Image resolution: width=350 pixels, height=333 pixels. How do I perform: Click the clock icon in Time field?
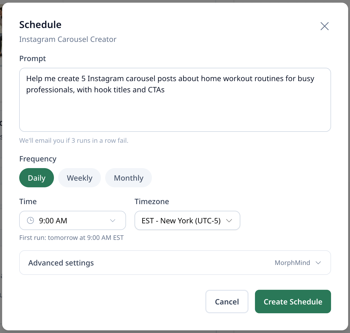[x=30, y=220]
